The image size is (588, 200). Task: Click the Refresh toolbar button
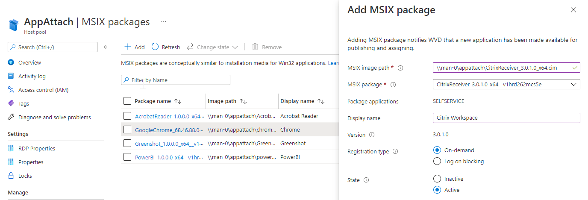pos(166,47)
